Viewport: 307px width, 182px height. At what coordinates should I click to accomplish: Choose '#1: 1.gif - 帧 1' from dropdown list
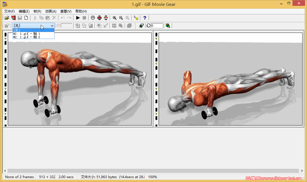point(34,34)
